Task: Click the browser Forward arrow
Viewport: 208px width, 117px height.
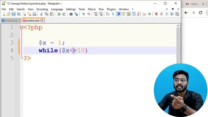Action: 193,13
